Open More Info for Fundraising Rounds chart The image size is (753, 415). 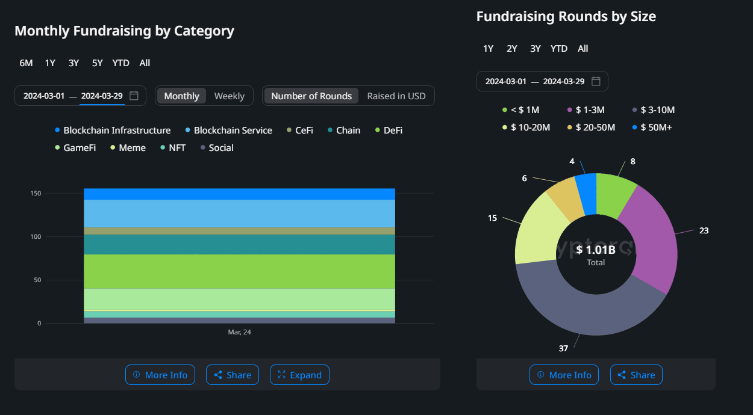click(564, 375)
